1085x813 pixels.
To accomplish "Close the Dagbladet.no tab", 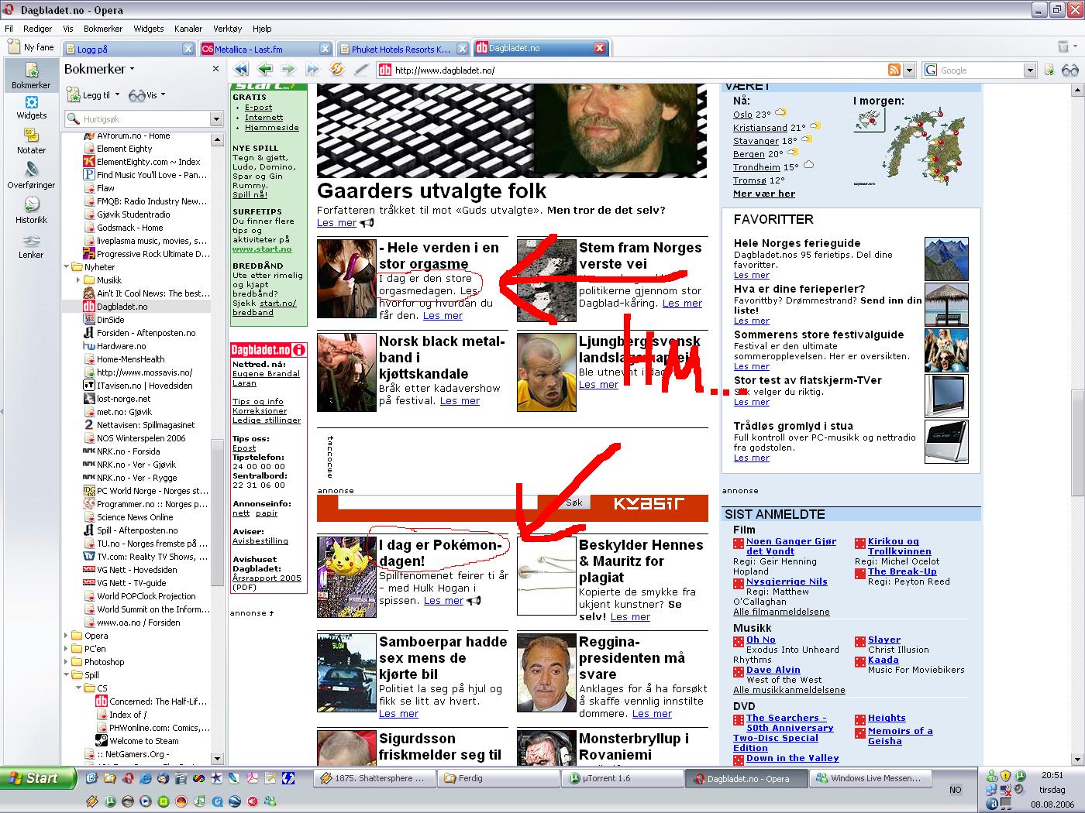I will (599, 48).
